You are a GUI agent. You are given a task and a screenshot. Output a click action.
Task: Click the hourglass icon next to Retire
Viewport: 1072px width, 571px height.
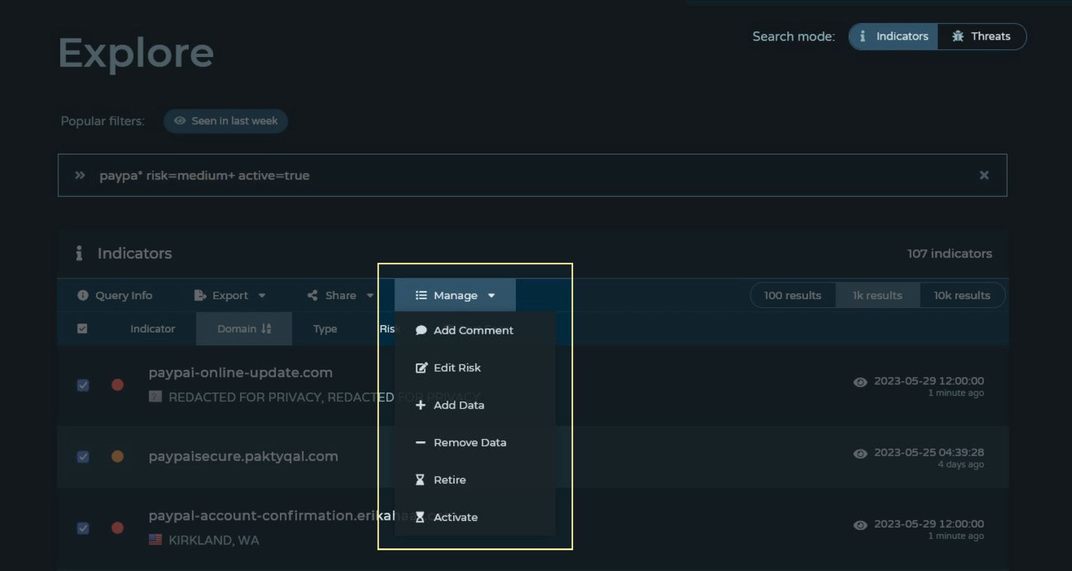420,480
